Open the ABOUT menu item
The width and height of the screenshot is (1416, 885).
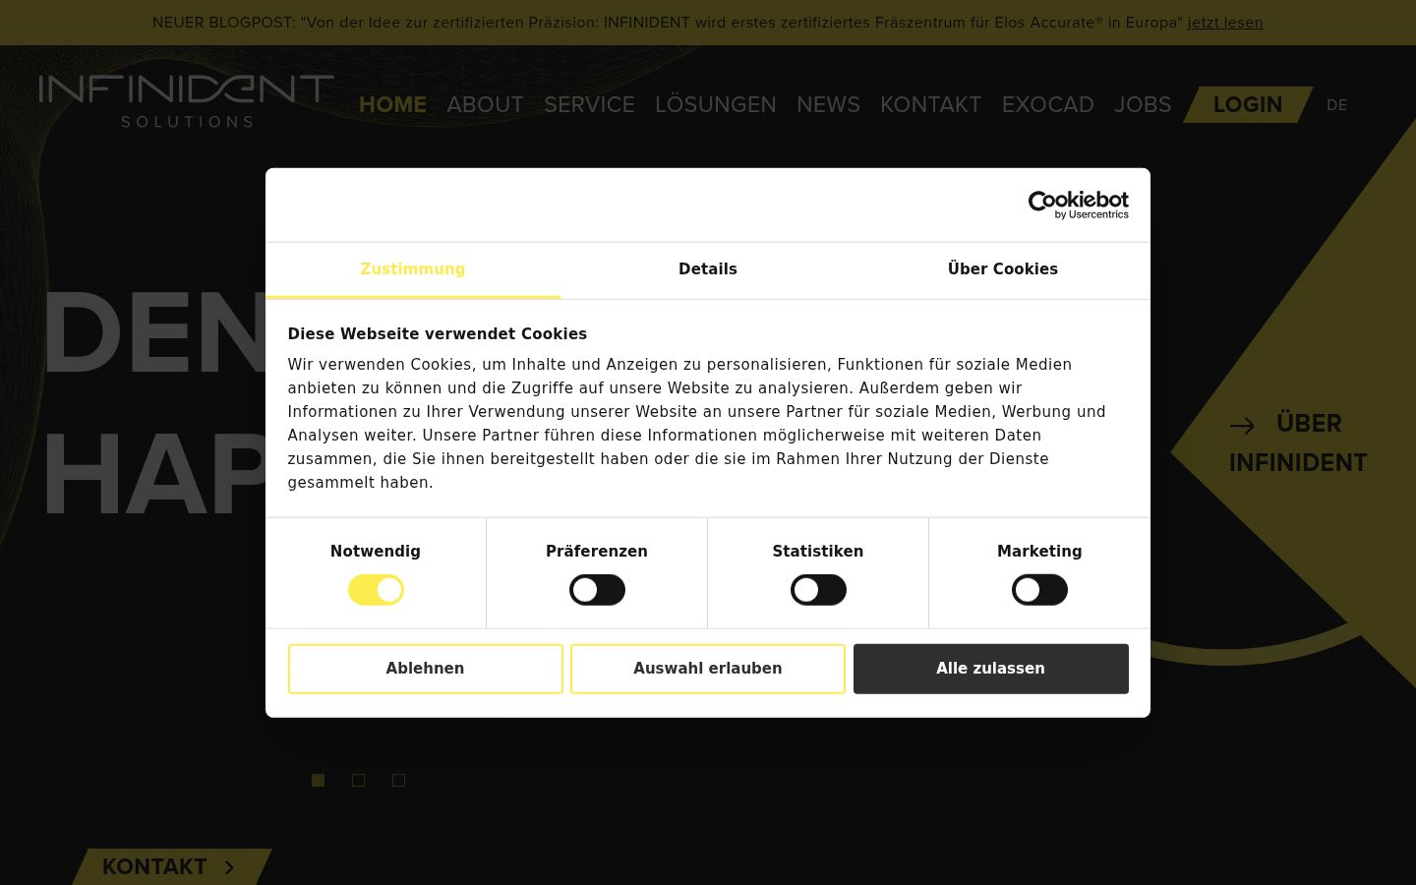[x=485, y=104]
